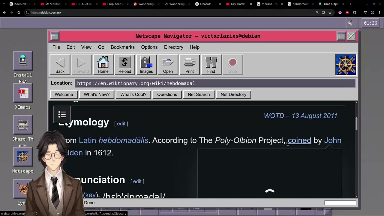This screenshot has width=384, height=216.
Task: Follow the 'coined' glossary link
Action: [299, 140]
